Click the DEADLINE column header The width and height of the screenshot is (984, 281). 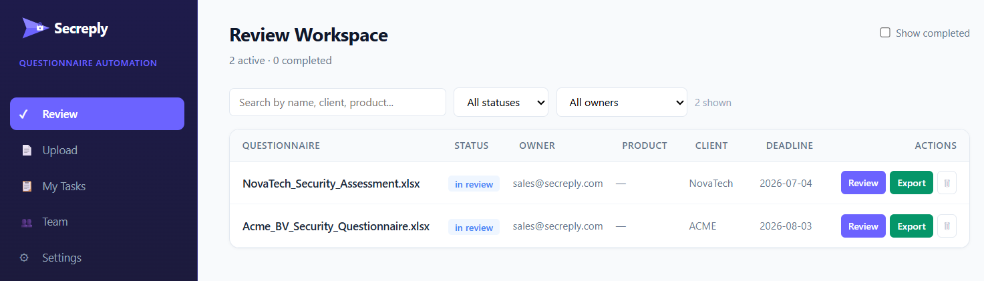click(x=790, y=146)
